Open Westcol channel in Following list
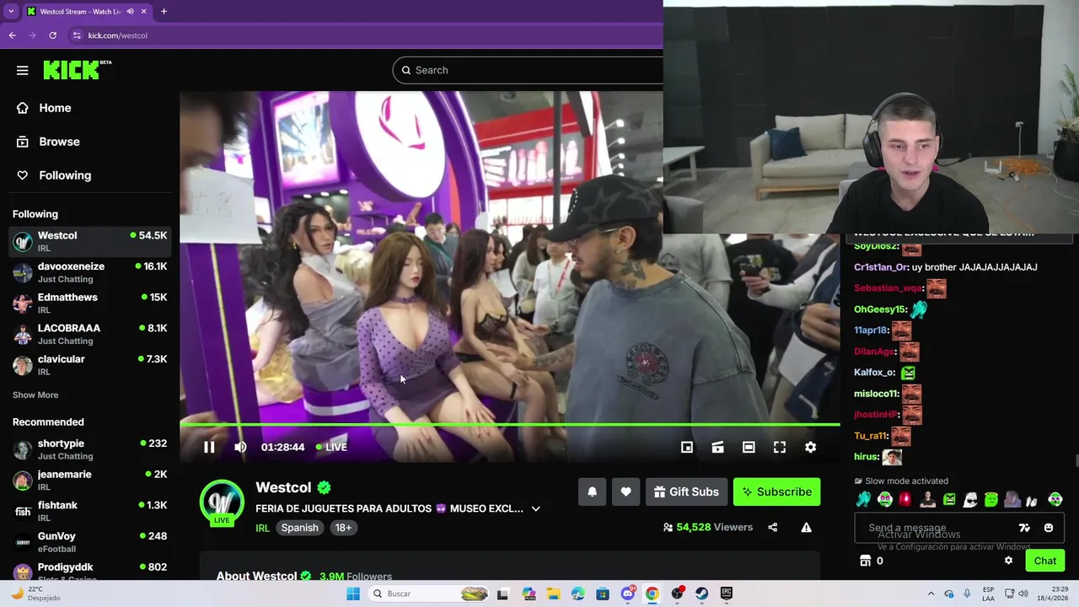 [89, 241]
